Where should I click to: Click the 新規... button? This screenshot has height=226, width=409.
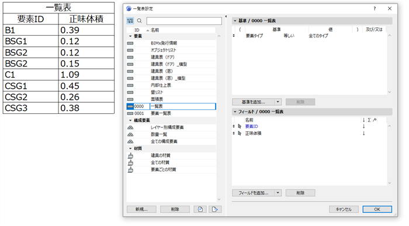(141, 209)
